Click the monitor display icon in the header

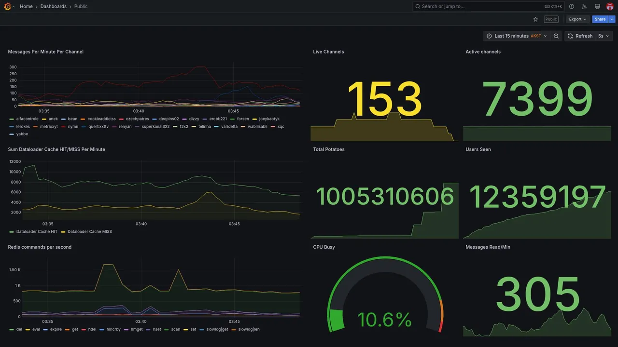tap(597, 6)
